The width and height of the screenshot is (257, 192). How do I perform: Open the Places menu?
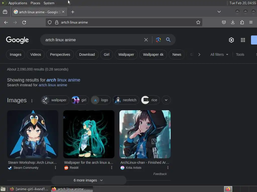[35, 3]
